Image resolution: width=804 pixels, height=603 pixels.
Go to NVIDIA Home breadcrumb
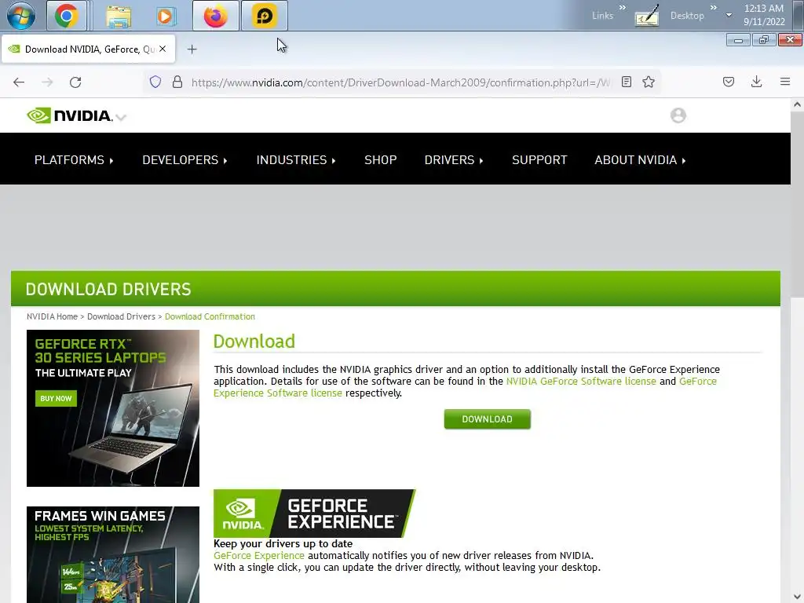[x=53, y=316]
